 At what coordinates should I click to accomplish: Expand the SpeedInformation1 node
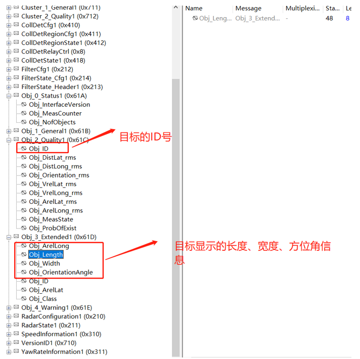(9, 334)
